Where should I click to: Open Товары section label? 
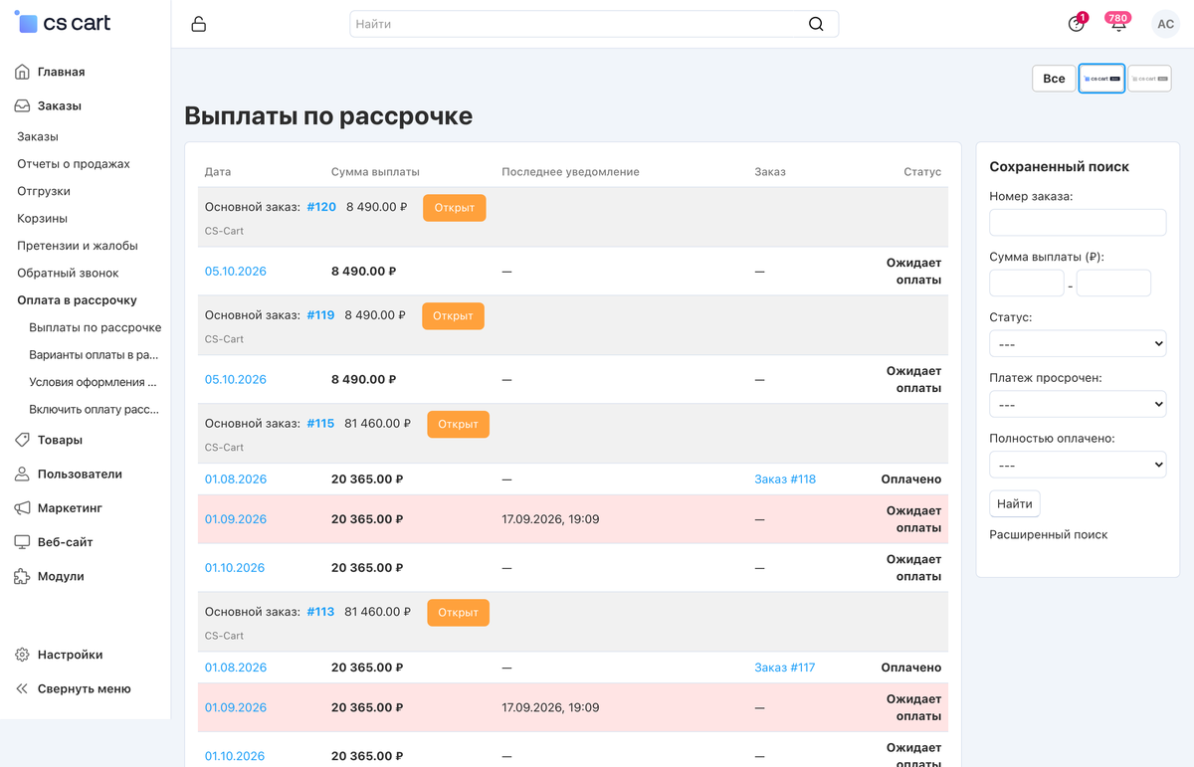point(60,440)
